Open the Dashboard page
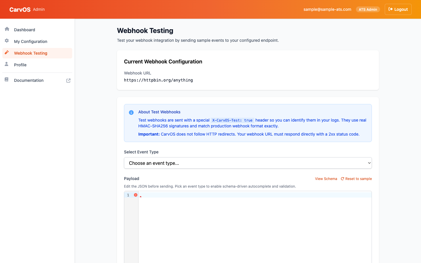The height and width of the screenshot is (263, 421). click(x=37, y=30)
